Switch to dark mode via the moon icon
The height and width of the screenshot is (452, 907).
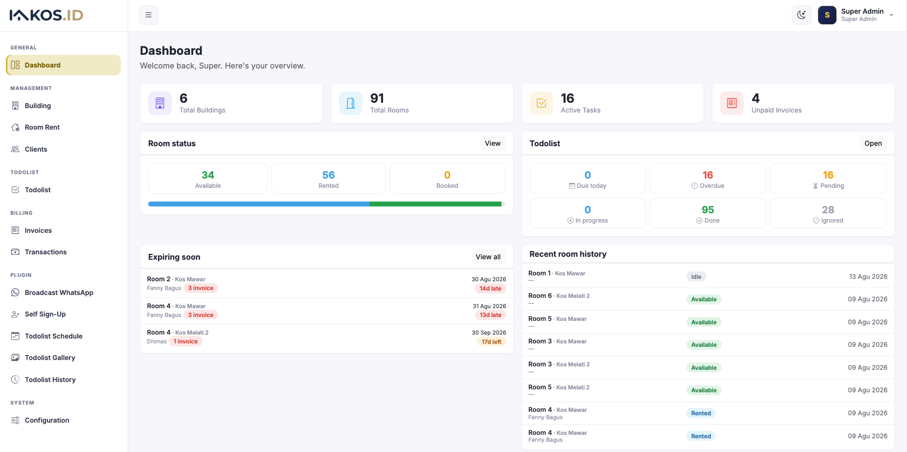801,15
